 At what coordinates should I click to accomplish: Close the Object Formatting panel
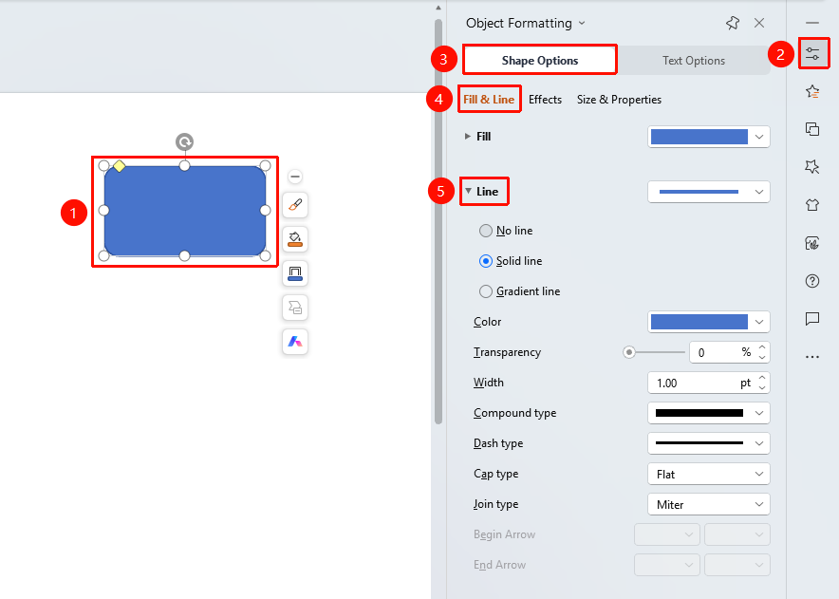pyautogui.click(x=758, y=23)
